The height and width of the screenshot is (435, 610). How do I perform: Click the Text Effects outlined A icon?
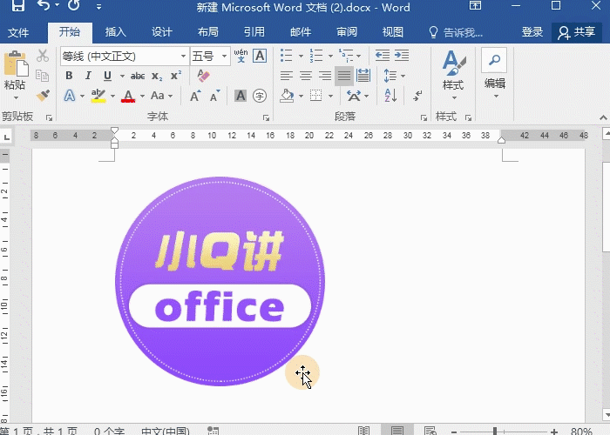tap(69, 96)
